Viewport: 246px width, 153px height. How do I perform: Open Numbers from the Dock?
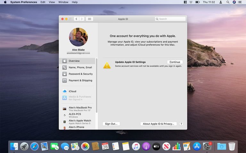coord(176,147)
